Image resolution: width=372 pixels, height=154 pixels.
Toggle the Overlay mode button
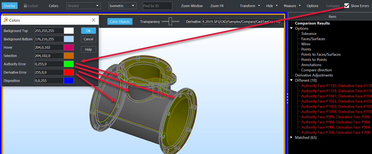click(x=10, y=6)
